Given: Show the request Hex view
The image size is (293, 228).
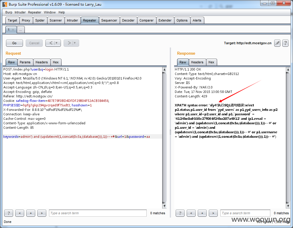Looking at the screenshot, I should [x=56, y=62].
